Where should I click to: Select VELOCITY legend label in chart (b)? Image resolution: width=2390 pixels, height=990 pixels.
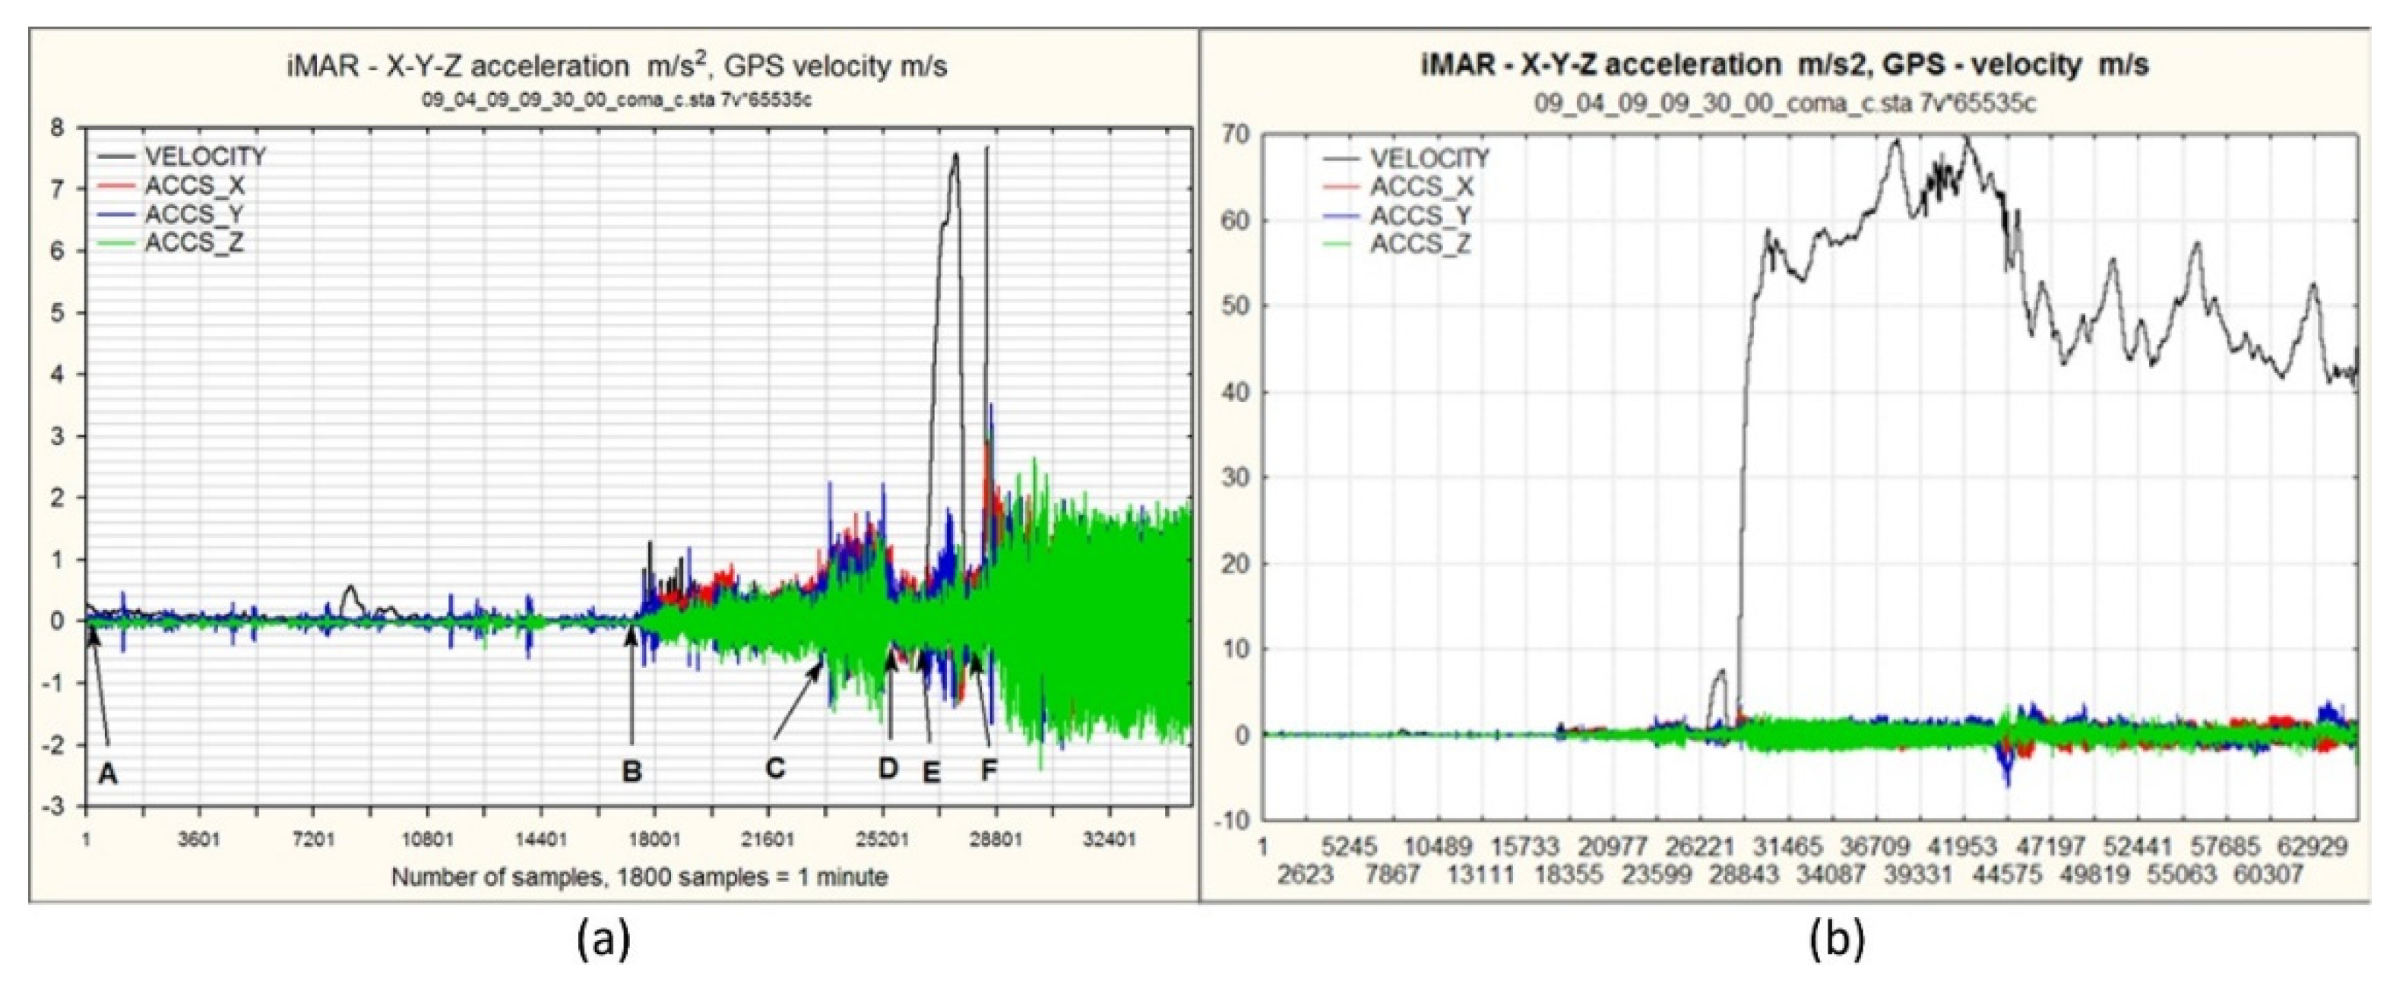click(1431, 158)
